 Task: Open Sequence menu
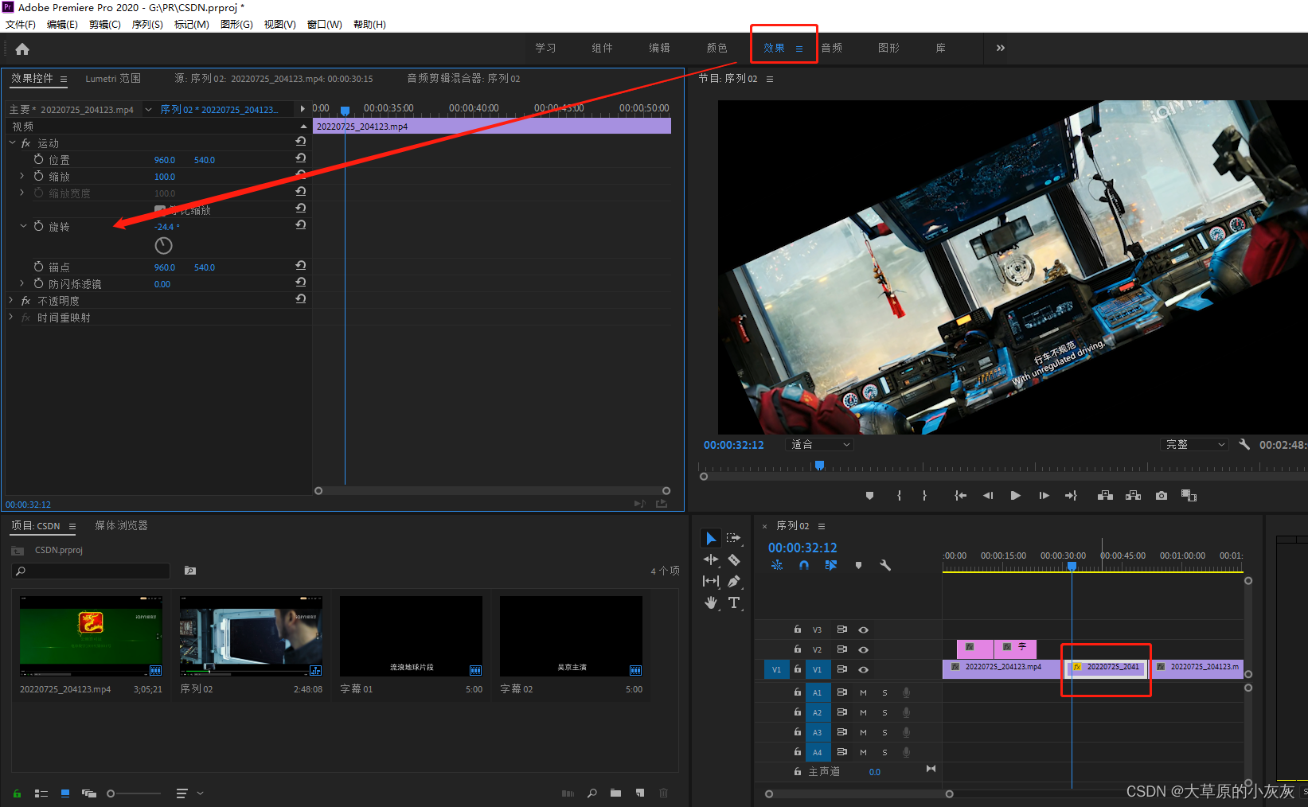click(147, 24)
